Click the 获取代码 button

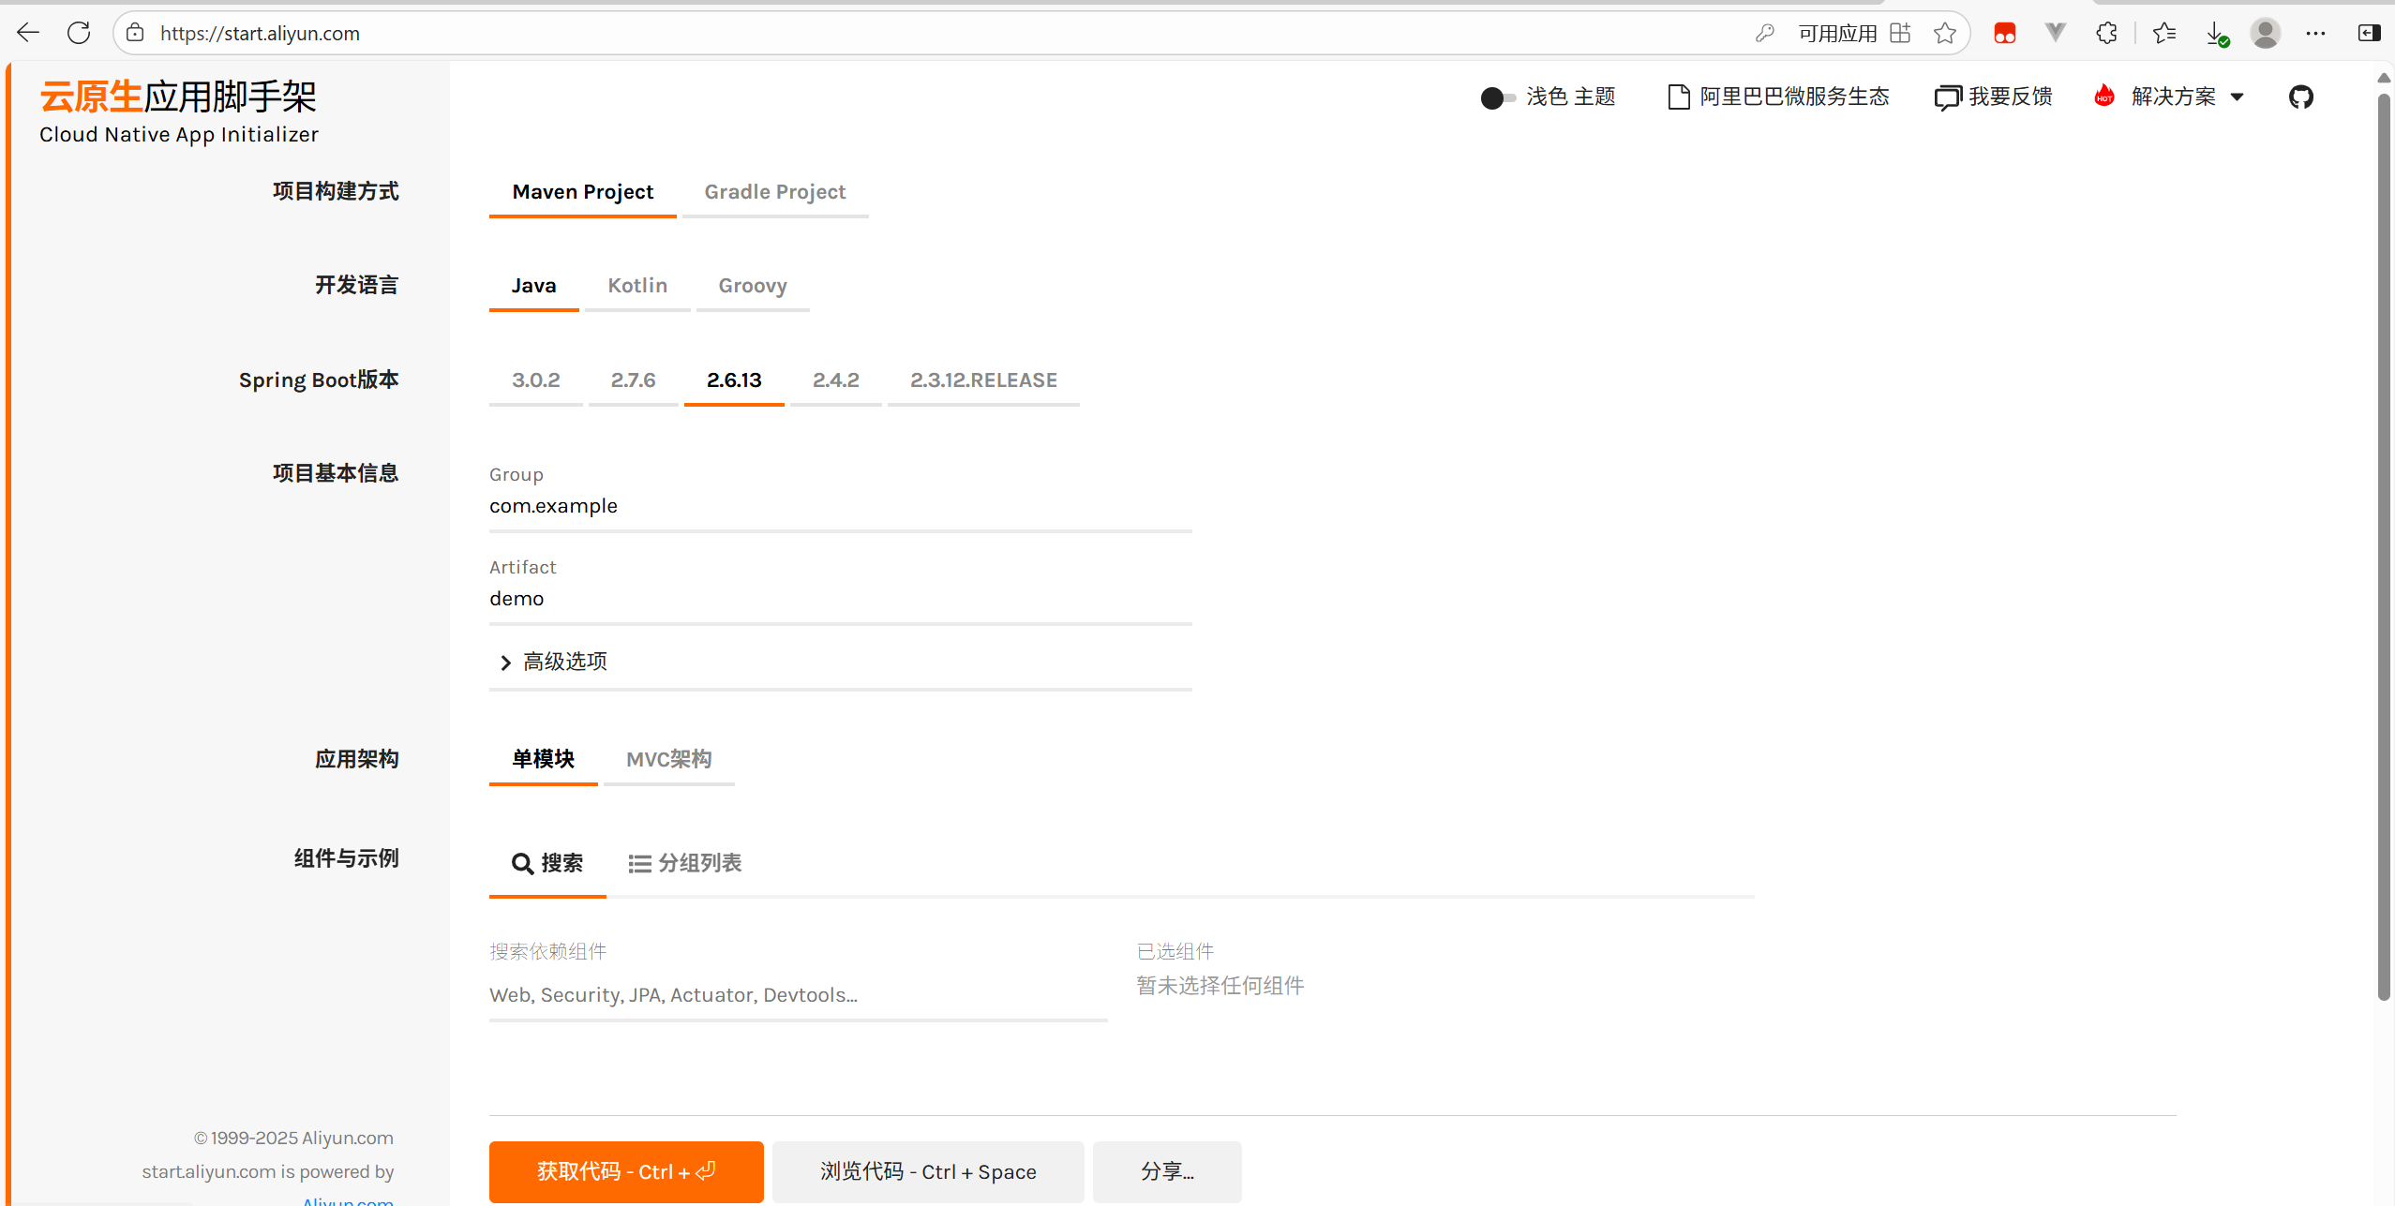(626, 1172)
